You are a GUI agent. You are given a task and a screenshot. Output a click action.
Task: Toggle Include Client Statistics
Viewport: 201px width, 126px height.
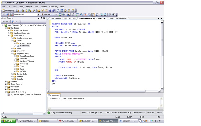(x=81, y=14)
